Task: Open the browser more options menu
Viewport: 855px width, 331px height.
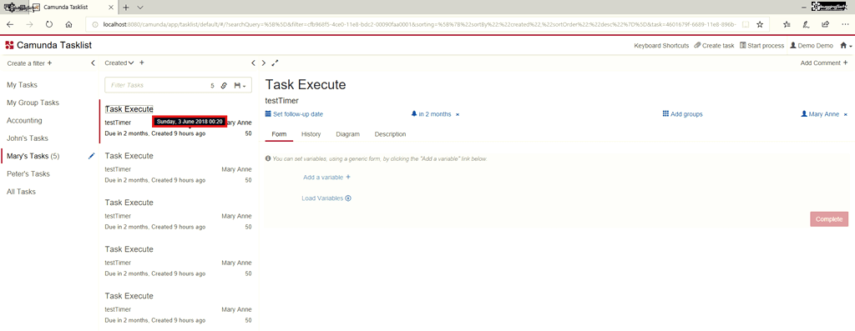Action: point(844,24)
